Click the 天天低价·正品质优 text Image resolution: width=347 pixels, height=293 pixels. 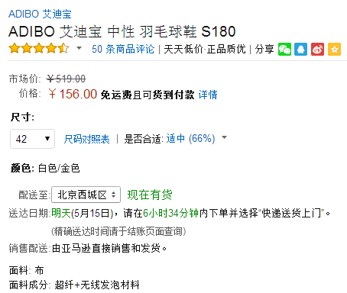click(205, 49)
